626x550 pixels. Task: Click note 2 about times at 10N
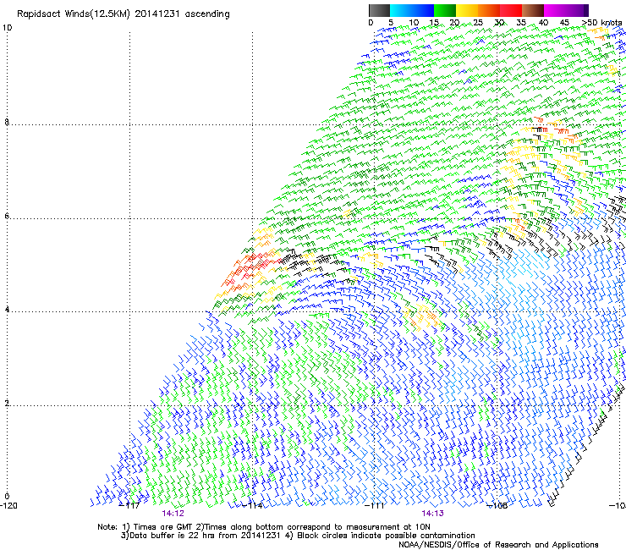click(313, 527)
